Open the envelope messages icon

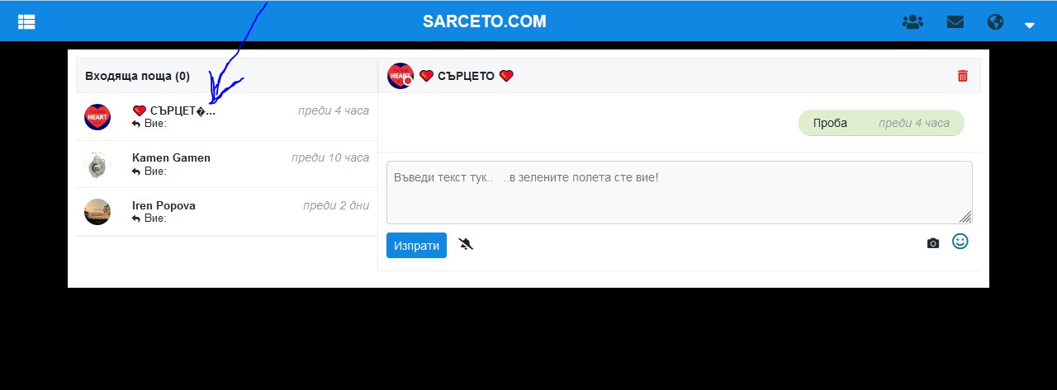pyautogui.click(x=955, y=21)
